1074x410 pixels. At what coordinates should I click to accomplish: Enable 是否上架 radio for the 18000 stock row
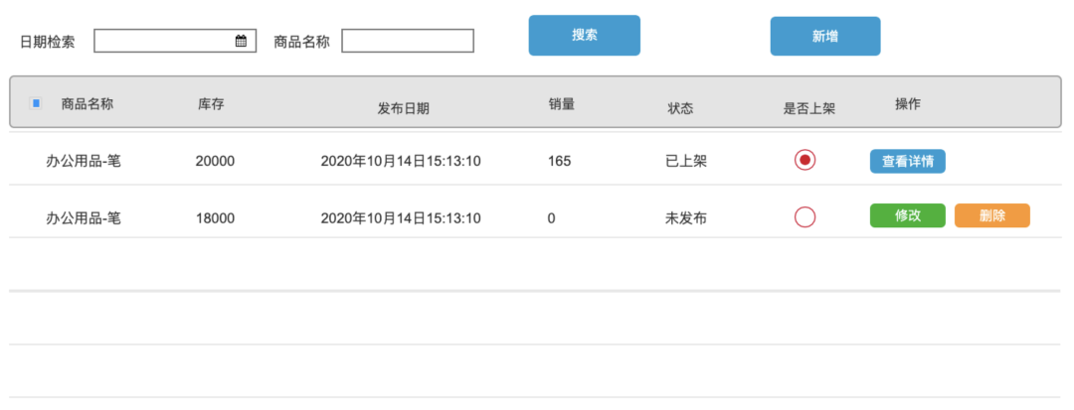coord(805,216)
